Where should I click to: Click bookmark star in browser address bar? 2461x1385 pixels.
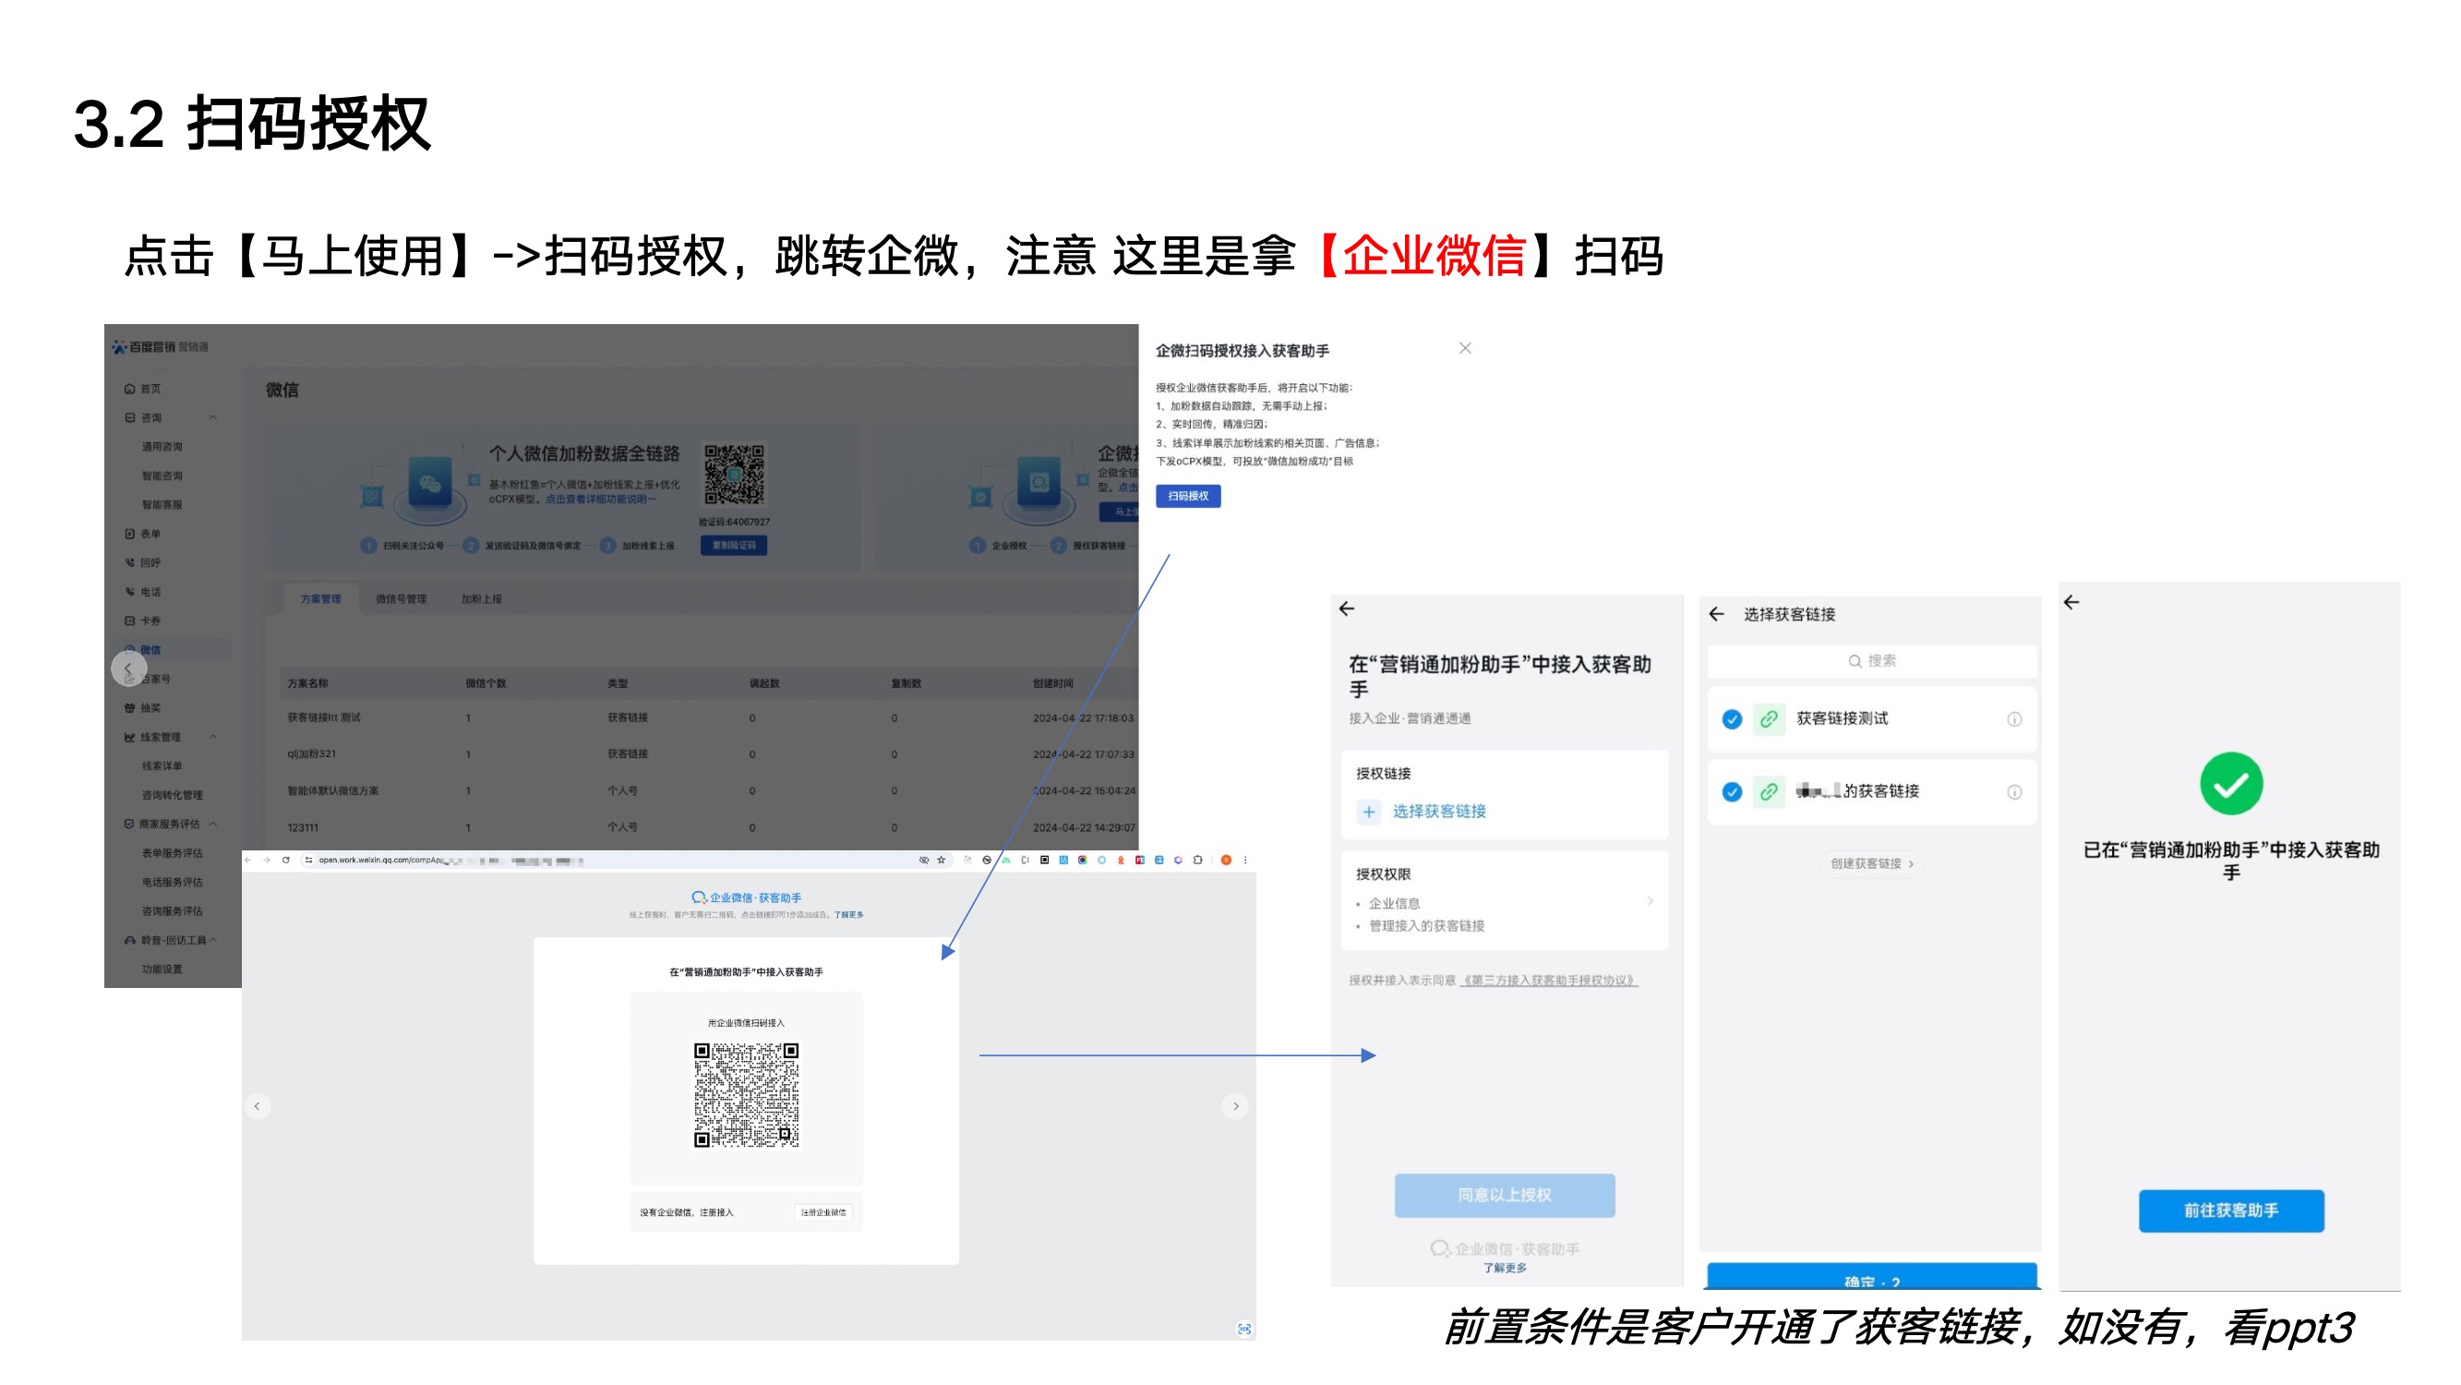pyautogui.click(x=942, y=861)
